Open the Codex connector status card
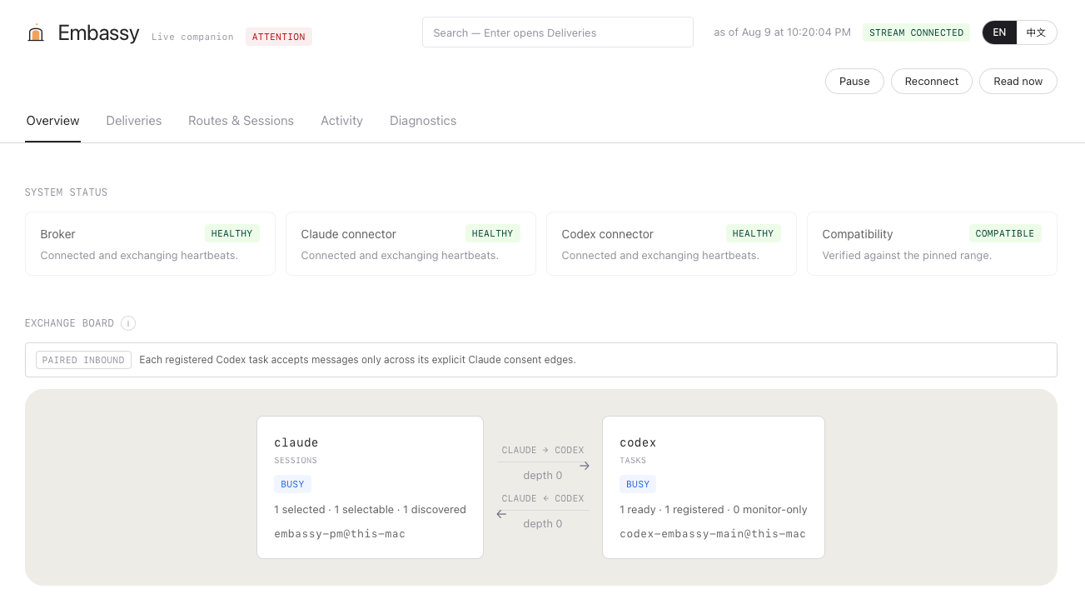The width and height of the screenshot is (1085, 614). 671,243
